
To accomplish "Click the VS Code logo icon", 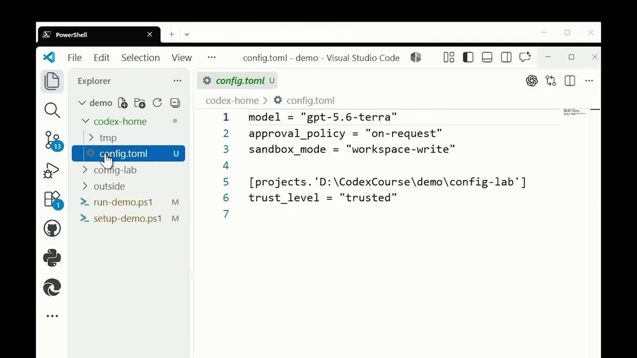I will click(x=49, y=57).
